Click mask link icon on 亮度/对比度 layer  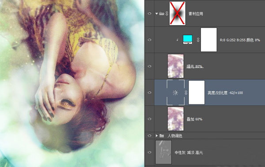coord(186,93)
